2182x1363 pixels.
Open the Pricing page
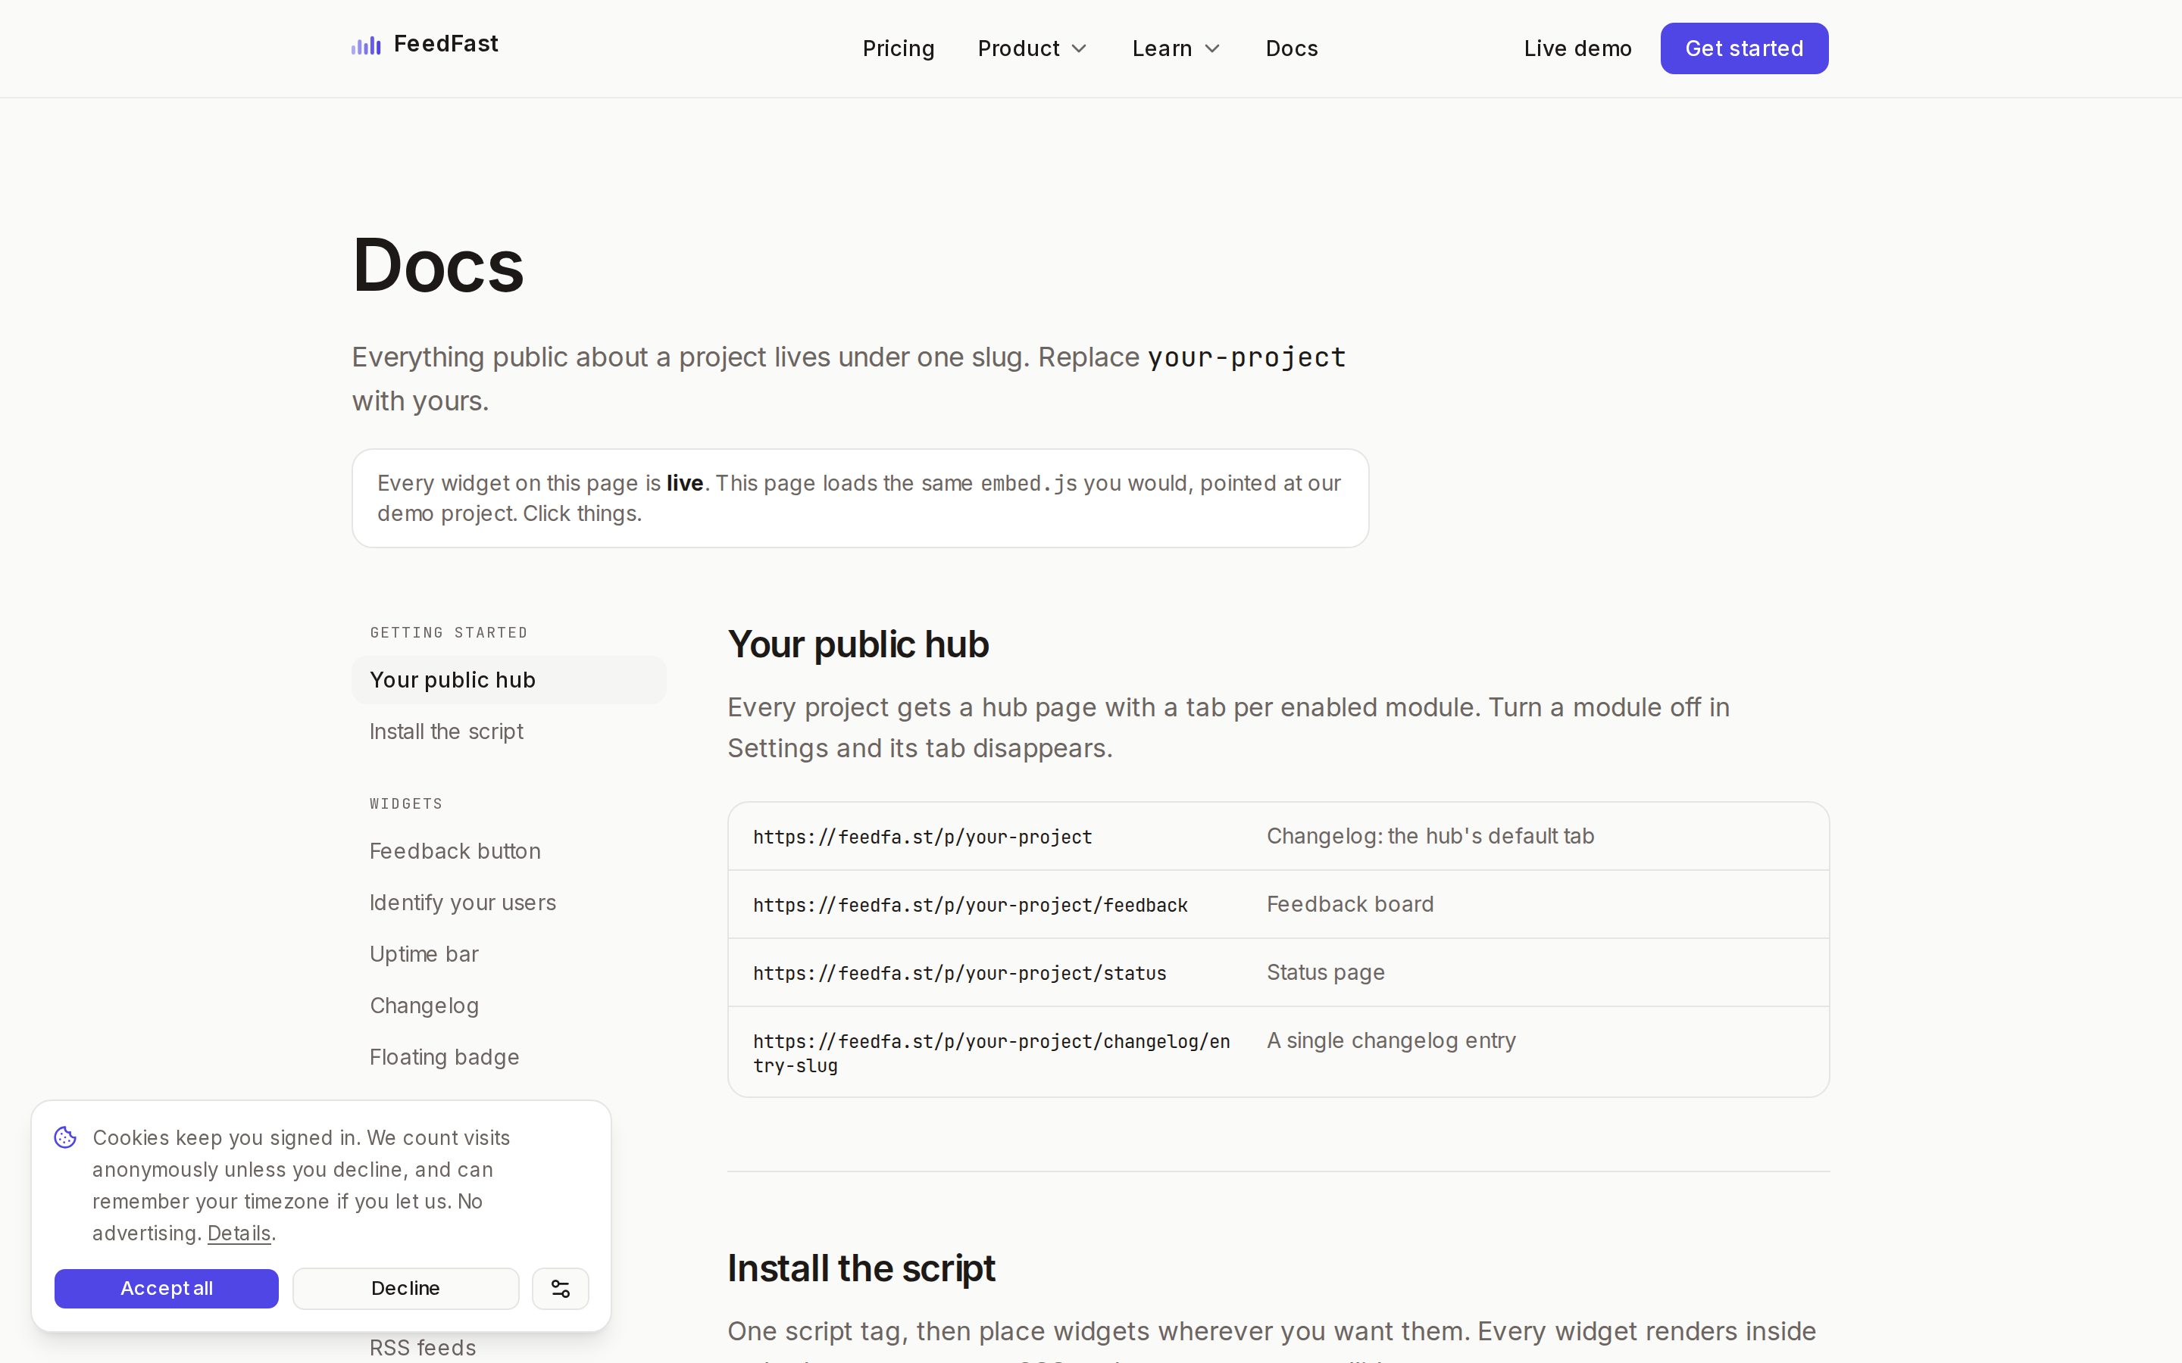[x=898, y=48]
